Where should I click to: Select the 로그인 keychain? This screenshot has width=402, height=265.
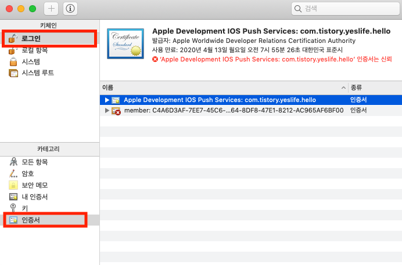(x=49, y=39)
